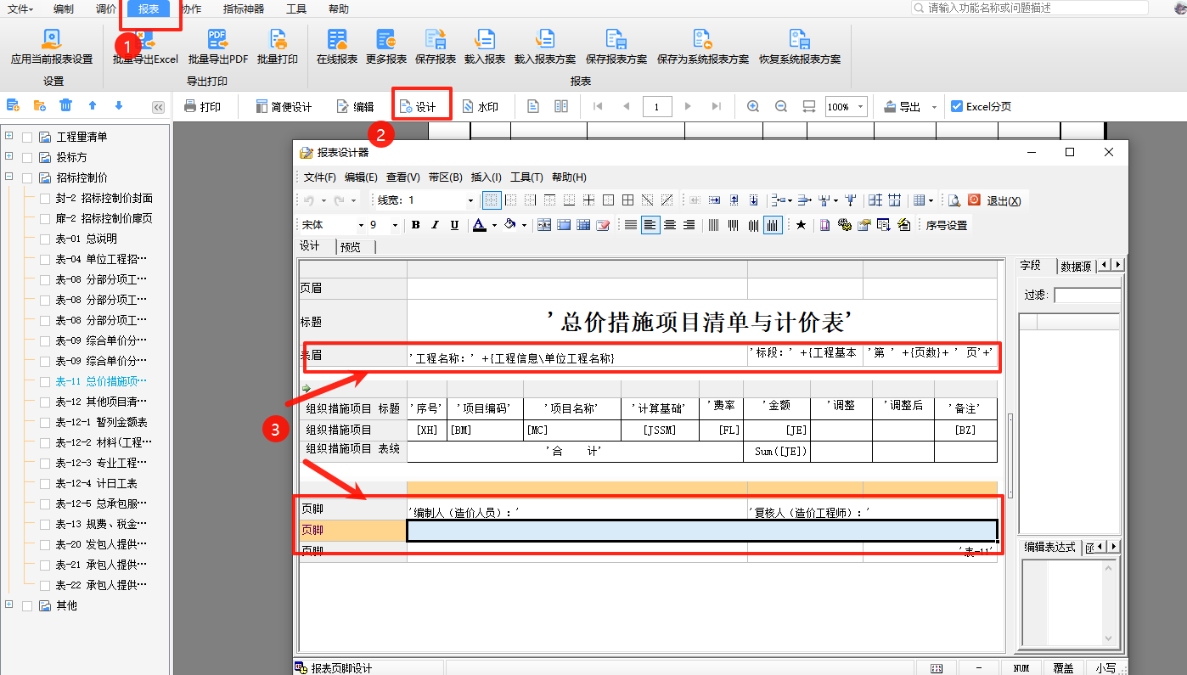Open the 导出 dropdown arrow

[x=934, y=108]
